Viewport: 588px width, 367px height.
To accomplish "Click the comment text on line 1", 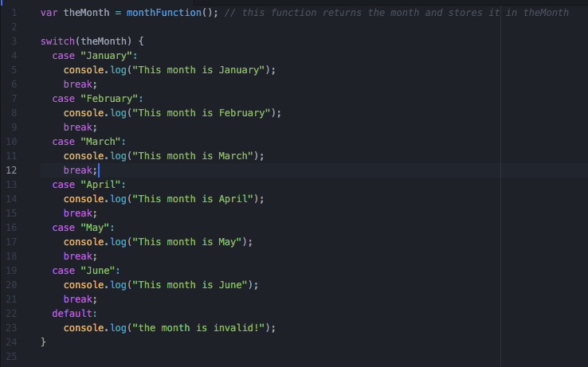I will tap(396, 13).
